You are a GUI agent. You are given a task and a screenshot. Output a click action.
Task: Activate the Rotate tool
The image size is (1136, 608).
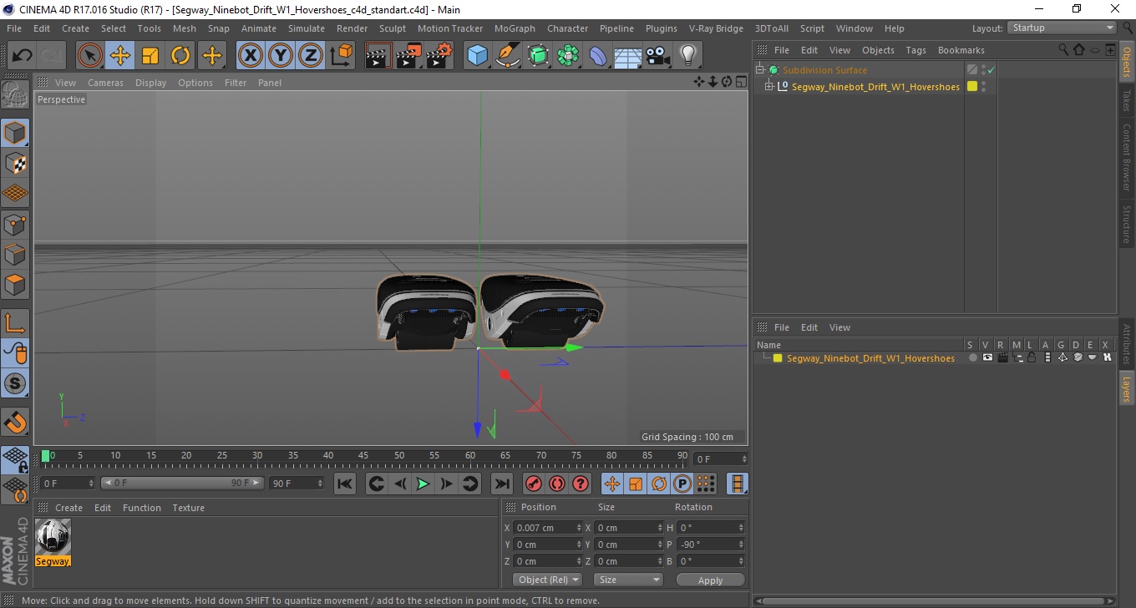[x=180, y=56]
